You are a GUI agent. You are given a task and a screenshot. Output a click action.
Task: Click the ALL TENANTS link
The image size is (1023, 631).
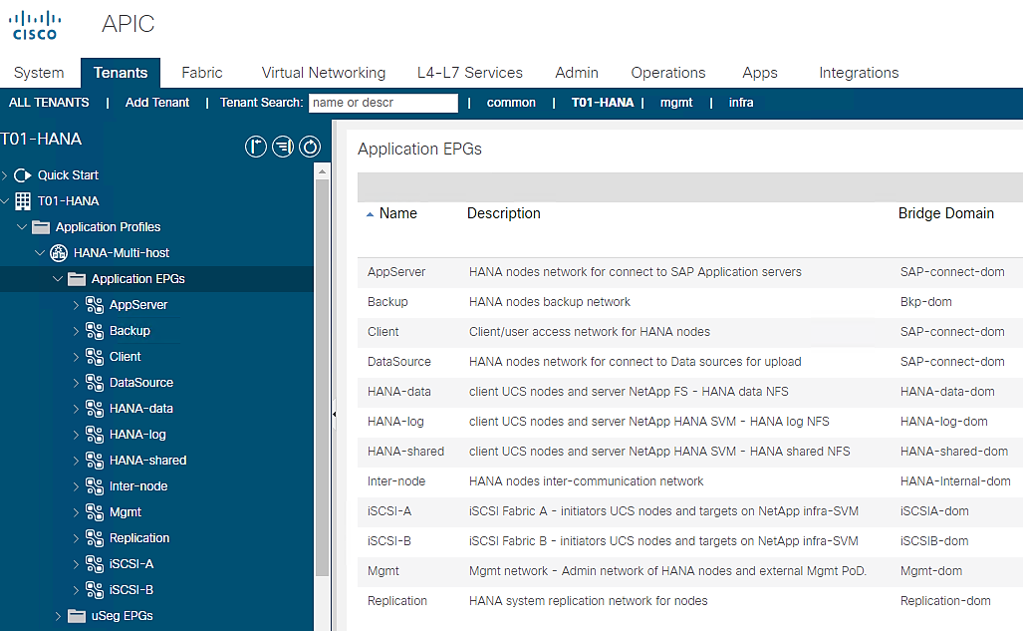[49, 103]
